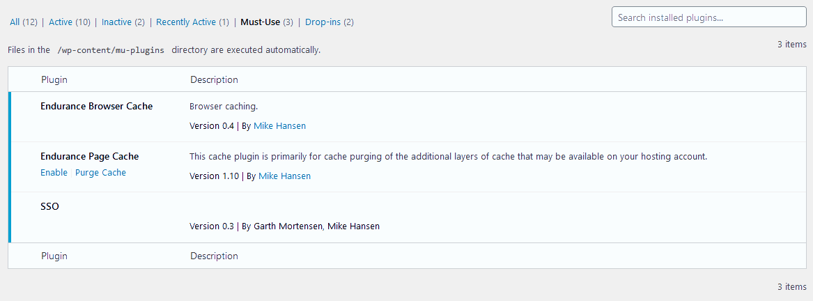Click the Browser caching description text

[x=223, y=107]
